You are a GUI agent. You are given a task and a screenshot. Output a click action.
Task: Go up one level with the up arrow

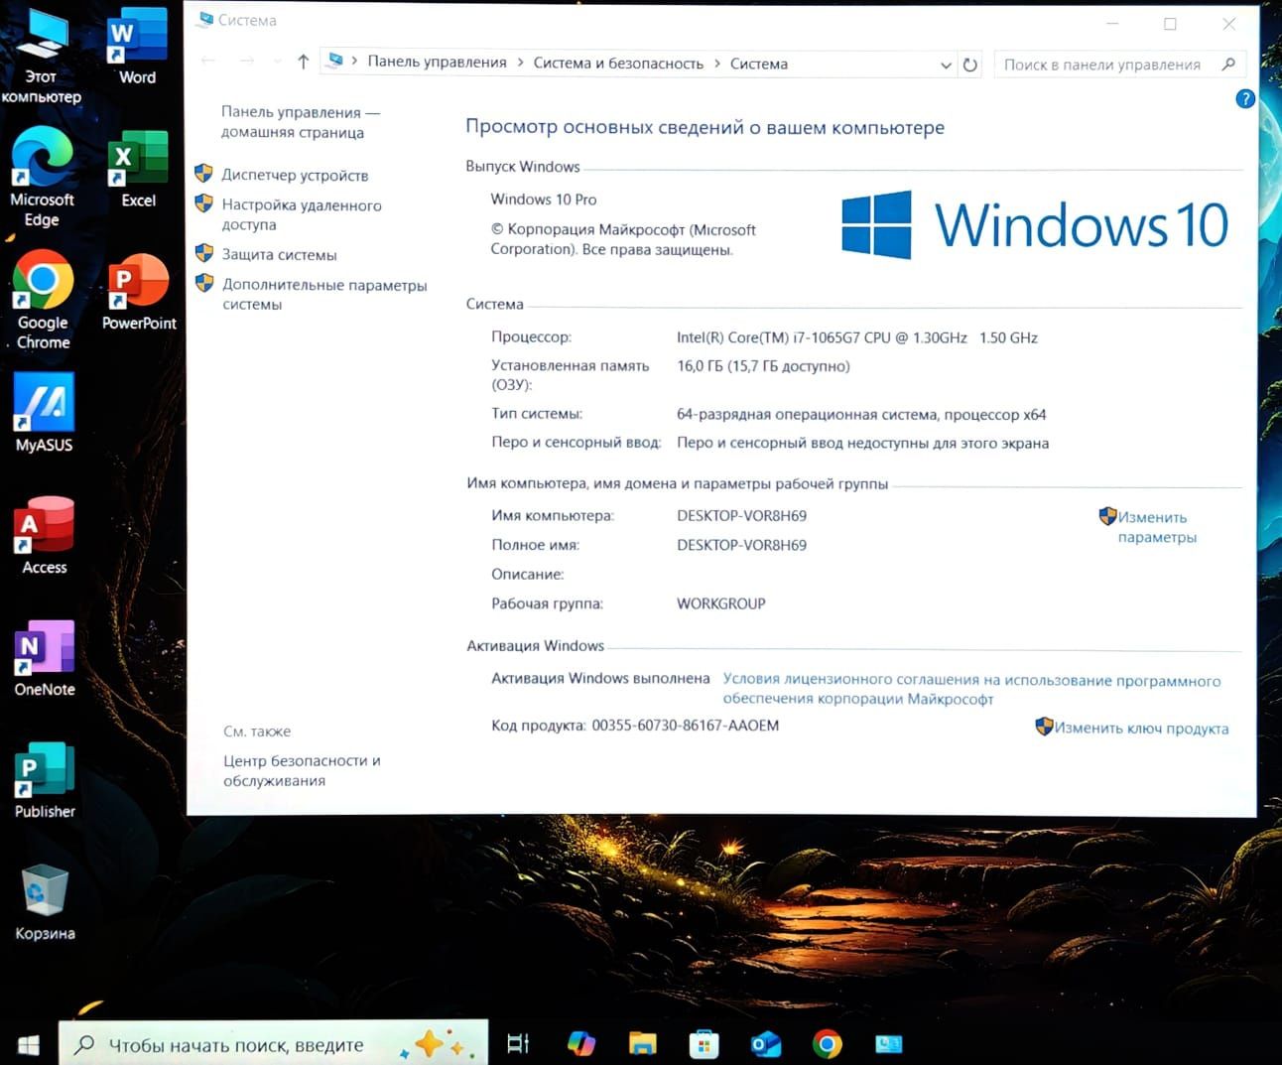(x=303, y=62)
